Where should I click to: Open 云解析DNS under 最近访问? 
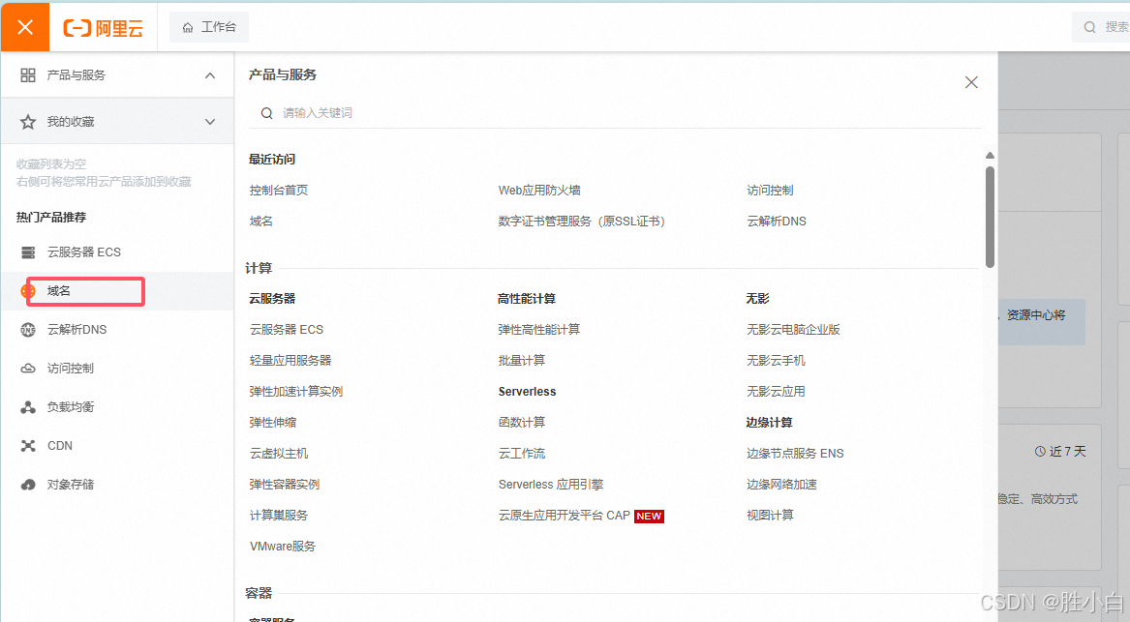point(777,221)
